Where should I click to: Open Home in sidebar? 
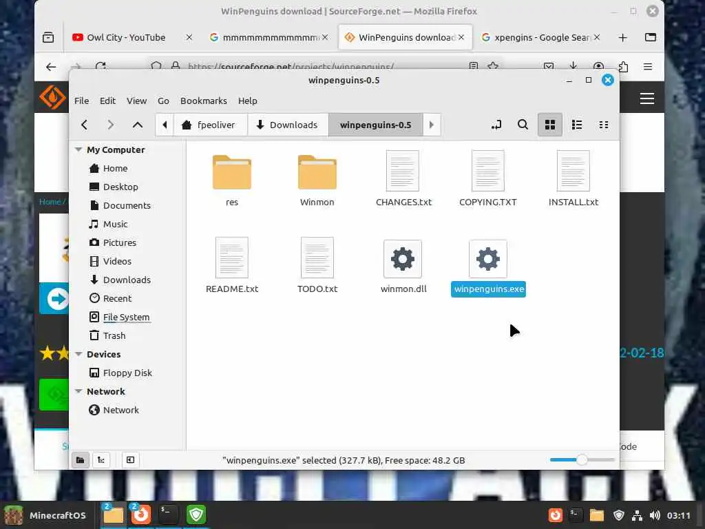tap(116, 168)
